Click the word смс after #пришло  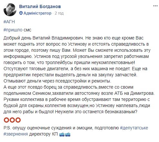[27, 30]
